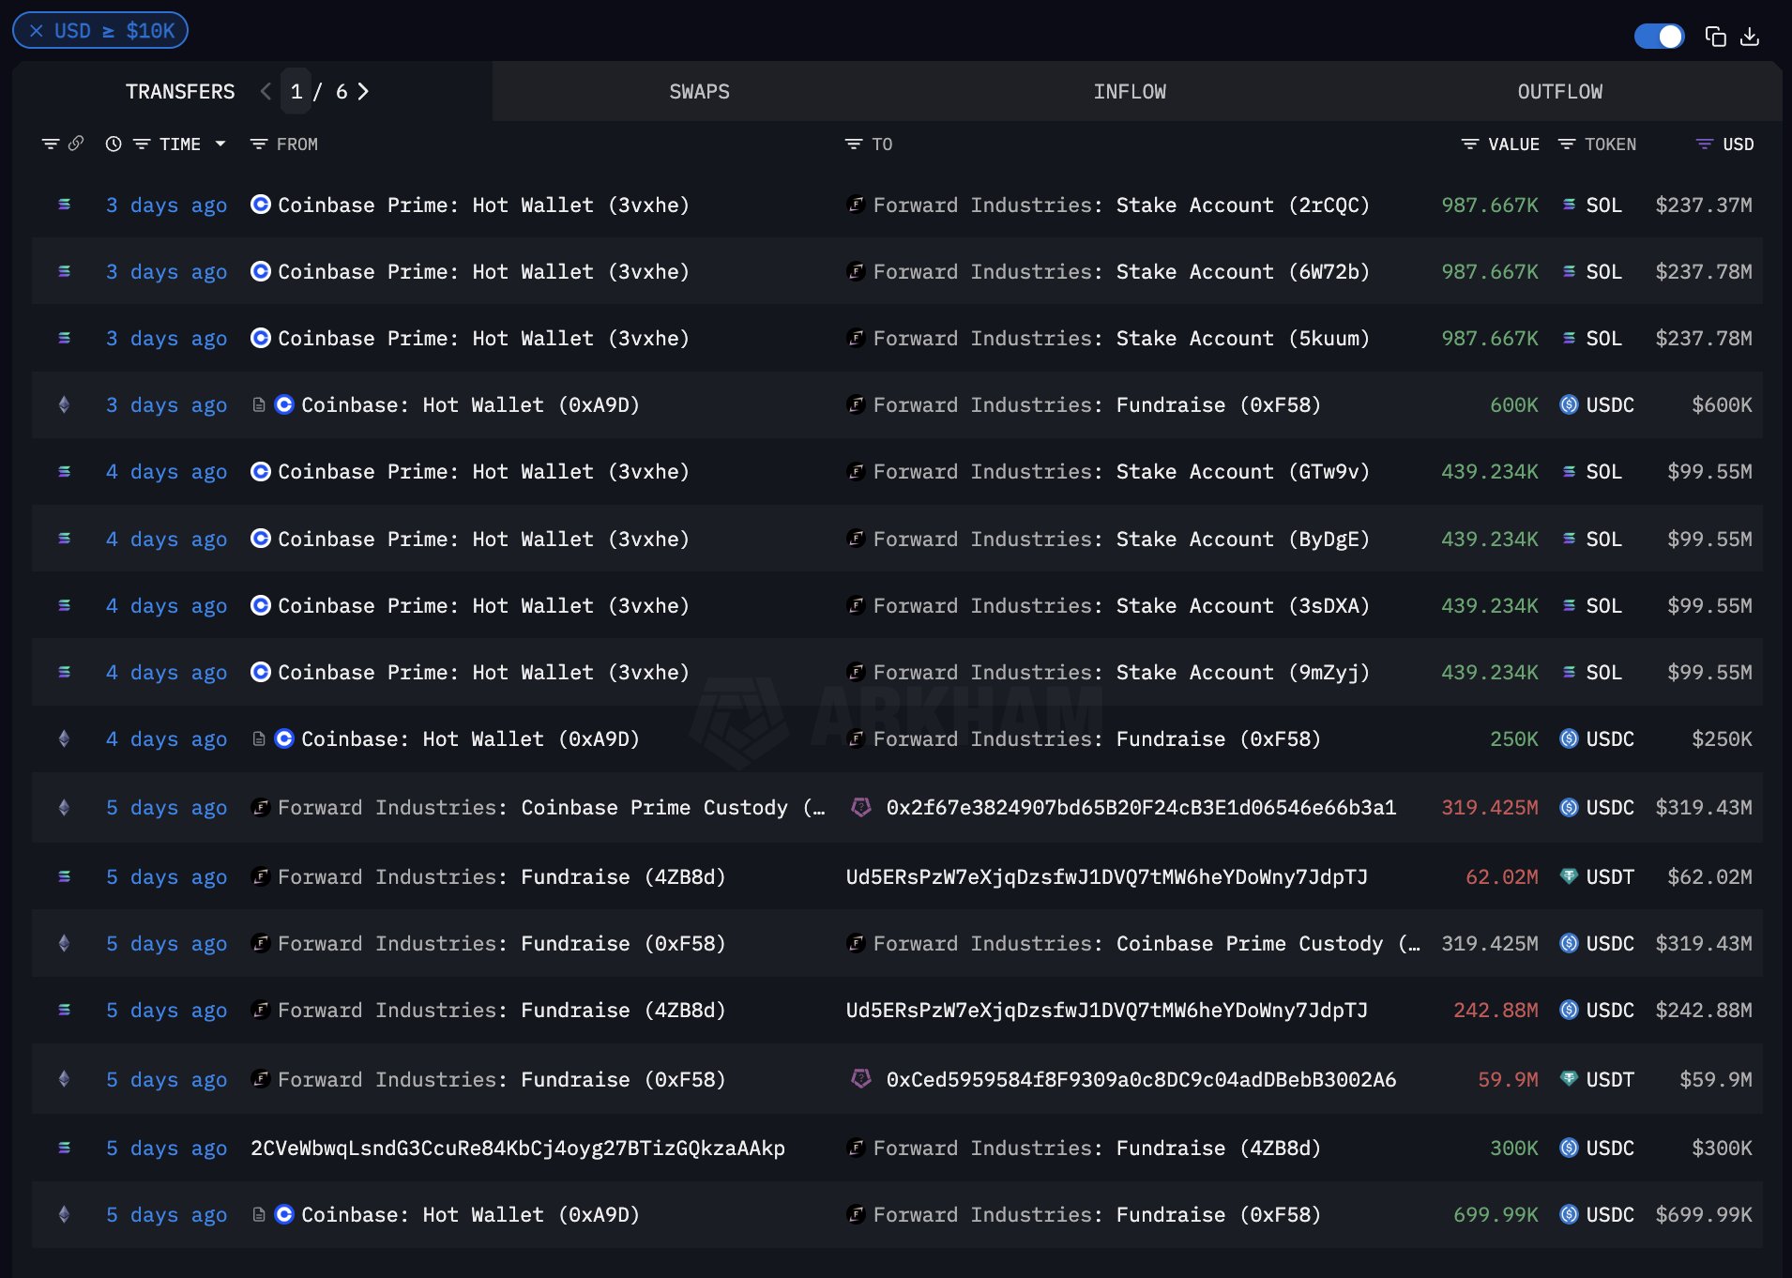Click USDT token on $59.9M row
The width and height of the screenshot is (1792, 1278).
click(1597, 1079)
